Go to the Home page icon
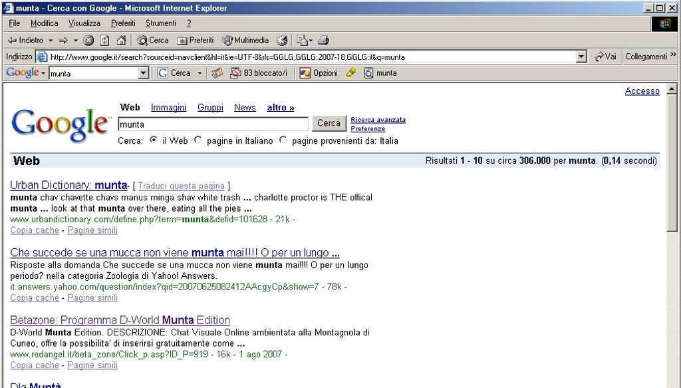 click(121, 40)
